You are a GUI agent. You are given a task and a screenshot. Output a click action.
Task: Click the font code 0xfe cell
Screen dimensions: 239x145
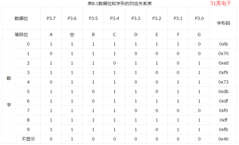[223, 44]
